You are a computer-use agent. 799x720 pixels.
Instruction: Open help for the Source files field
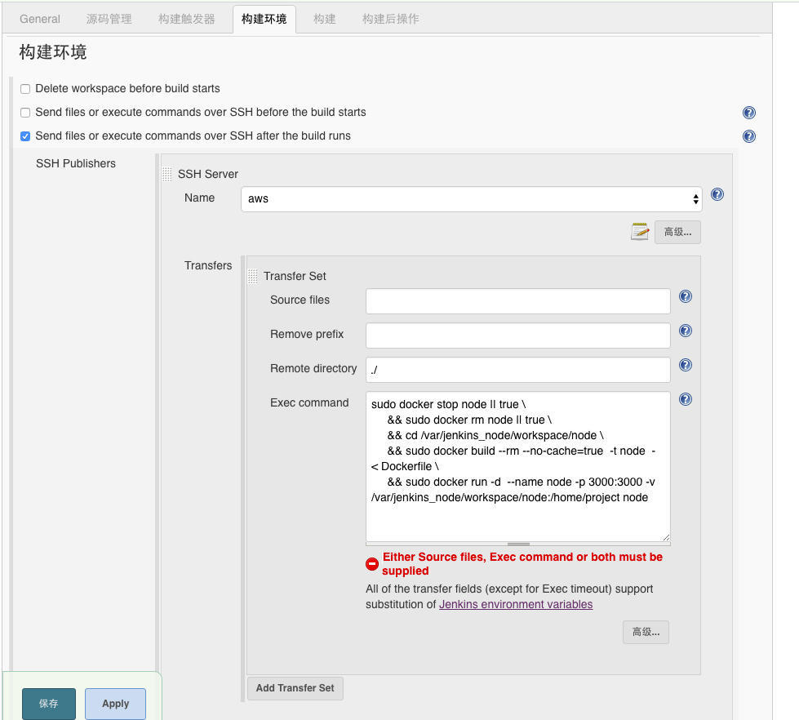point(686,296)
